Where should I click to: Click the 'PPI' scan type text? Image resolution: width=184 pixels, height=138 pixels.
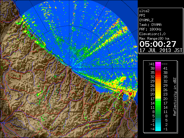coord(142,16)
